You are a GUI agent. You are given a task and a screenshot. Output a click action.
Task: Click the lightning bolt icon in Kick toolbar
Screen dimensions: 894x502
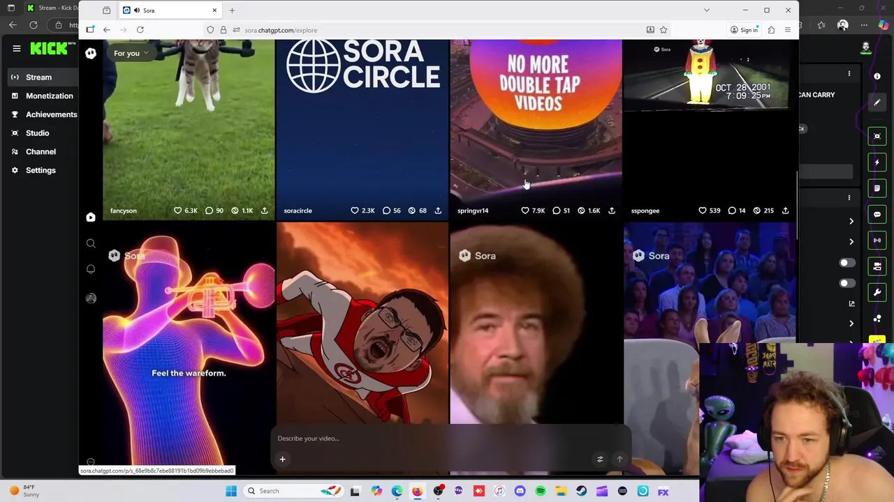point(877,162)
